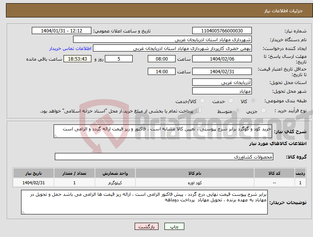Image resolution: width=313 pixels, height=237 pixels.
Task: Click the واحد شمارش column header
Action: [x=115, y=173]
